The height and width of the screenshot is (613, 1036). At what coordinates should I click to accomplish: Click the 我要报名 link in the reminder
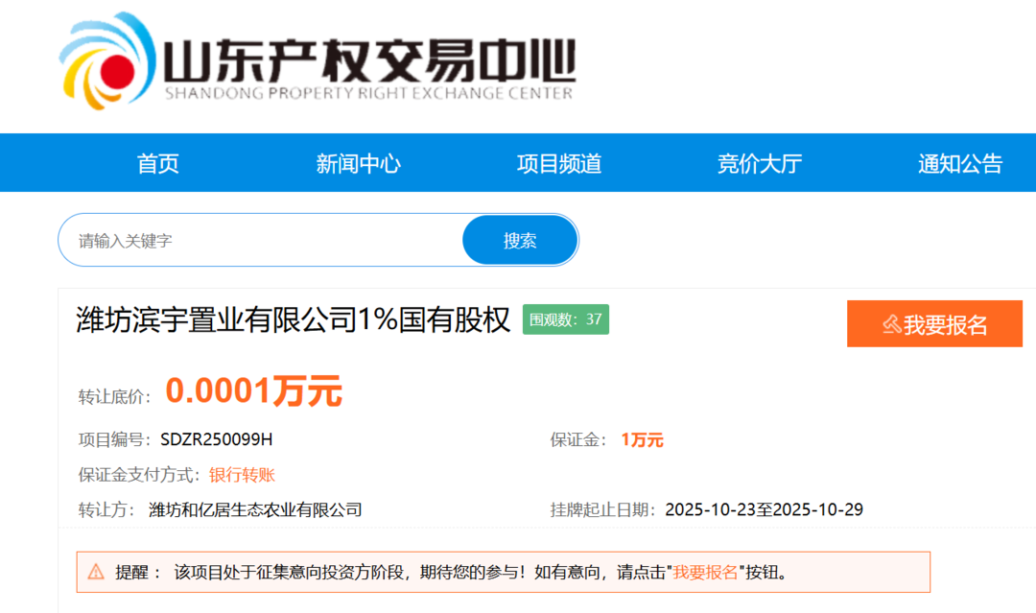click(x=705, y=573)
